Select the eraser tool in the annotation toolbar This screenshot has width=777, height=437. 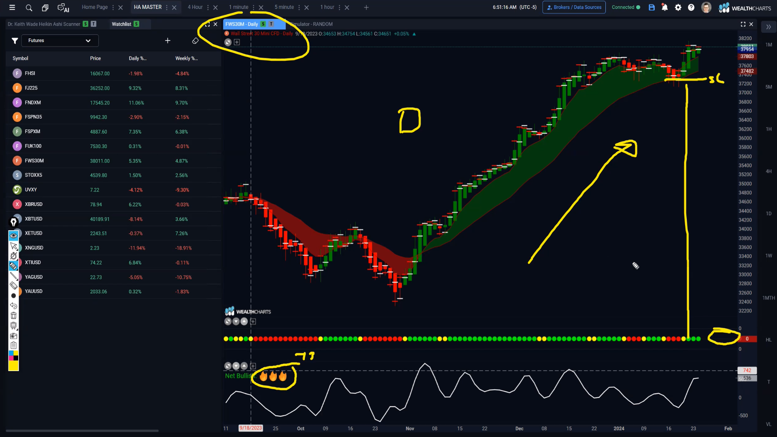(13, 286)
